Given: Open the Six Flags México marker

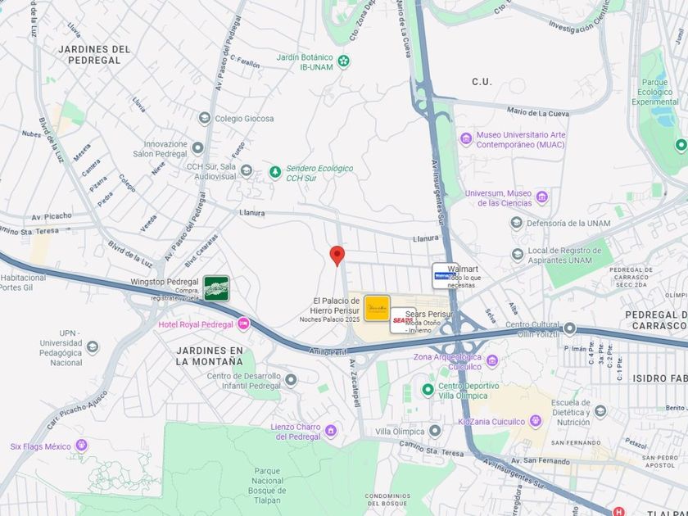Looking at the screenshot, I should pos(81,446).
